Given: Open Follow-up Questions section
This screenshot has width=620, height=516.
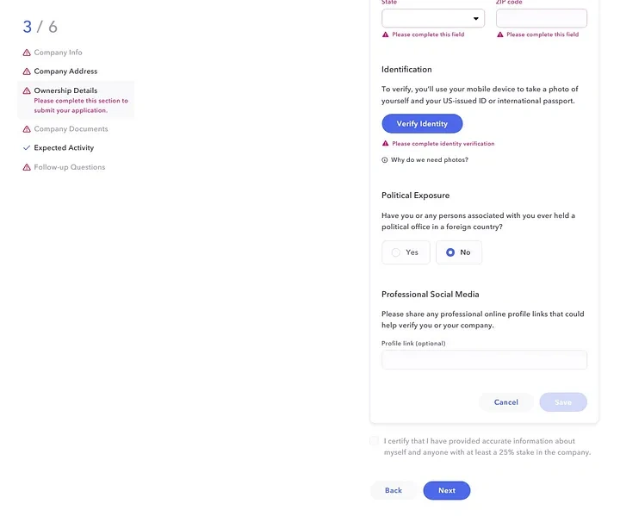Looking at the screenshot, I should coord(69,167).
